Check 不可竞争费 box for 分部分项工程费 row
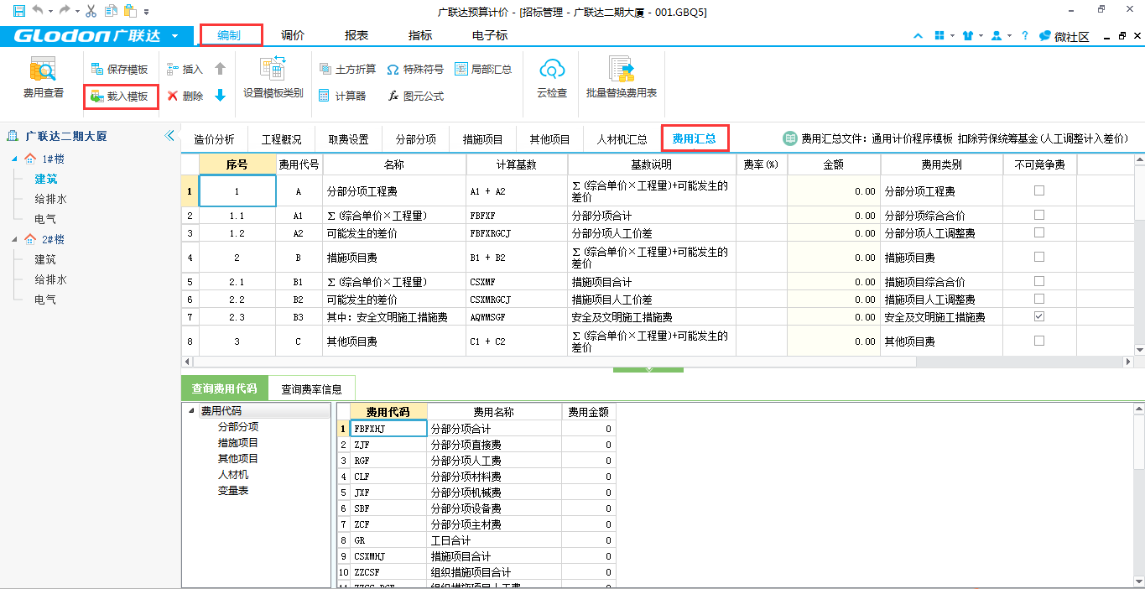The height and width of the screenshot is (589, 1145). click(x=1039, y=191)
